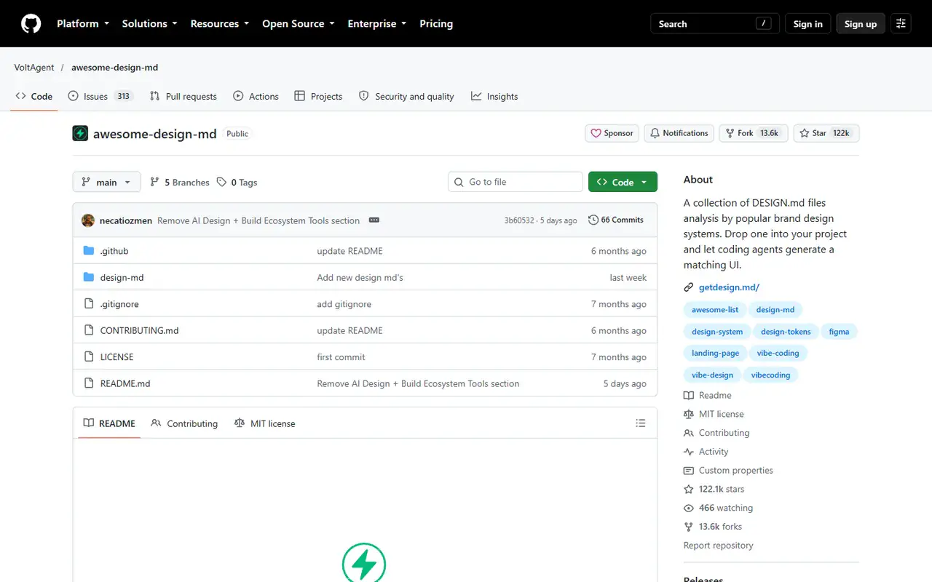Open the .github folder

[114, 251]
